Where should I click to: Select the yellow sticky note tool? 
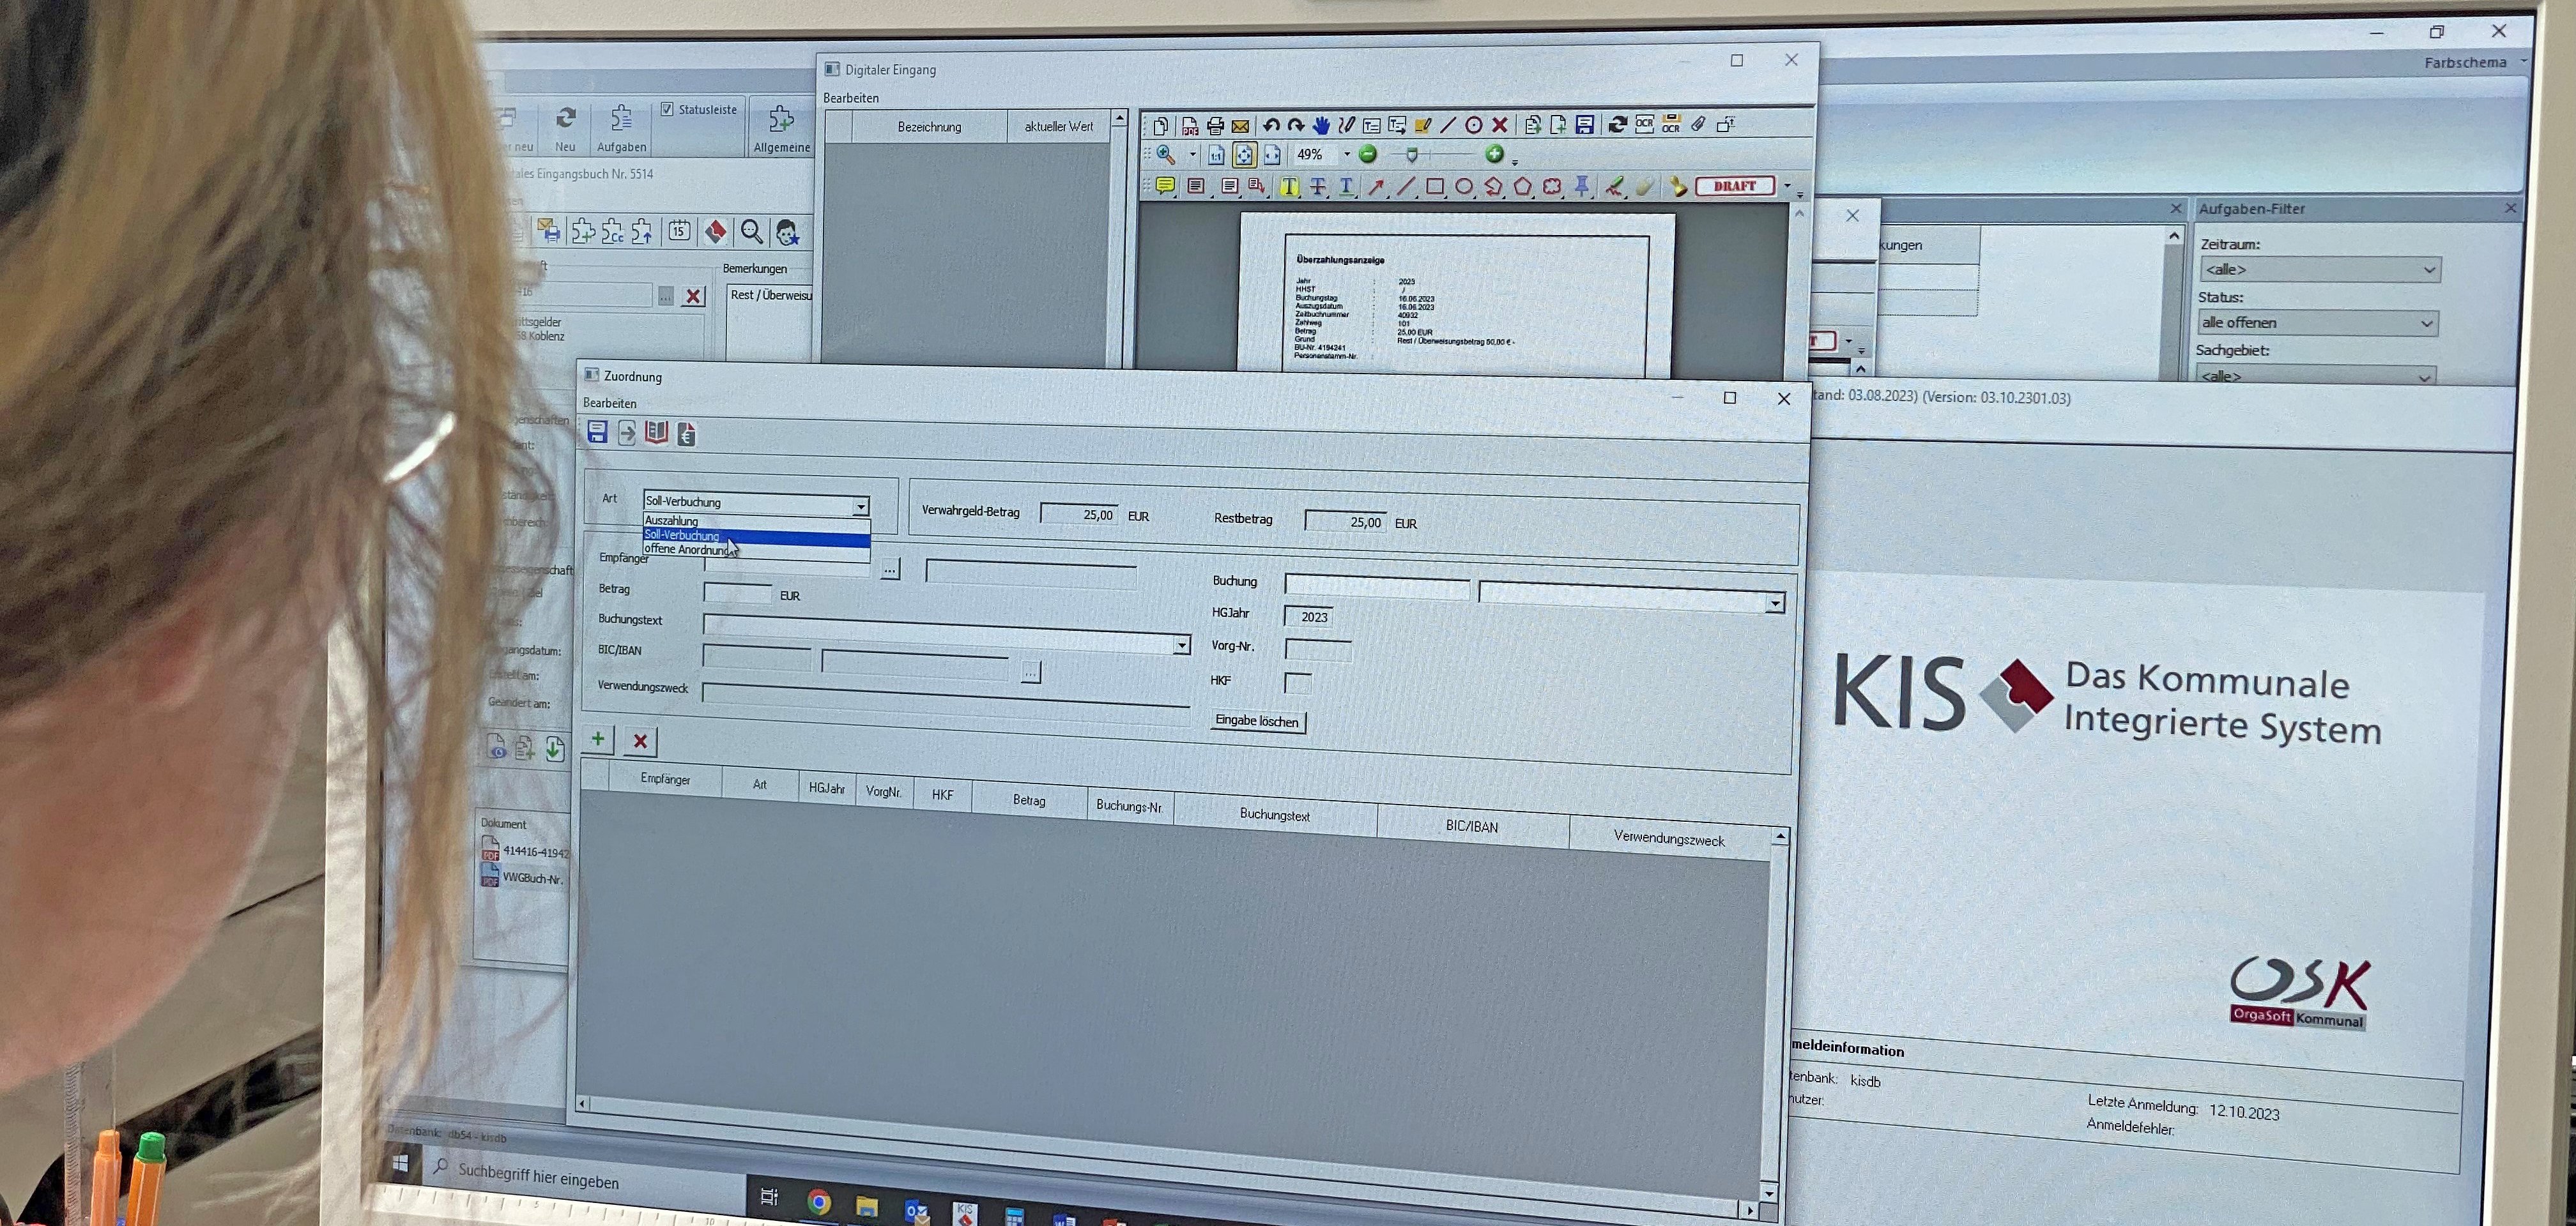[1165, 186]
